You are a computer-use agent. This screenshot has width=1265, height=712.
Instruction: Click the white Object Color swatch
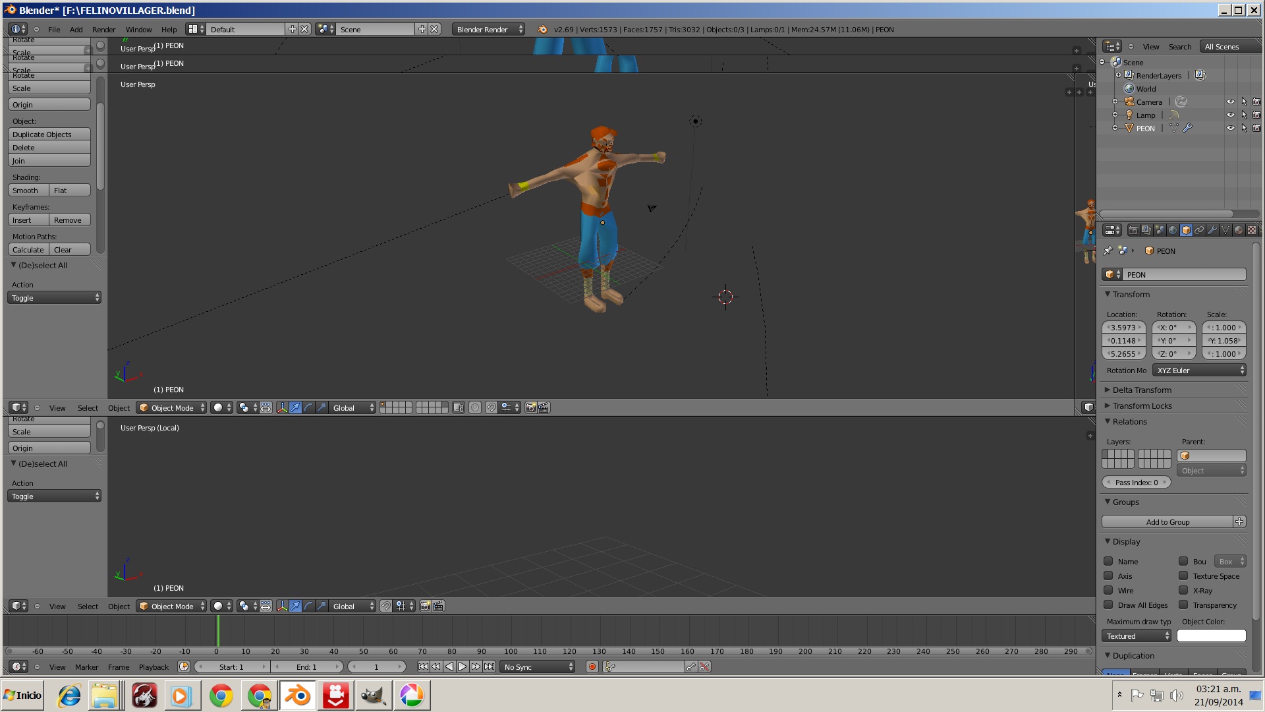click(x=1211, y=636)
